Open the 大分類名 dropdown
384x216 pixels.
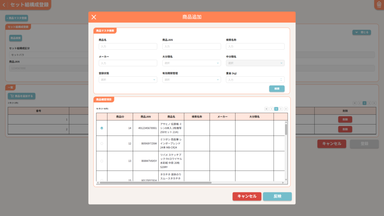point(192,63)
